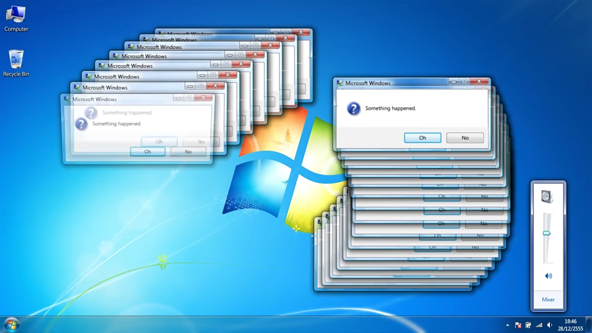Open the Mixer link in volume popup

(548, 299)
